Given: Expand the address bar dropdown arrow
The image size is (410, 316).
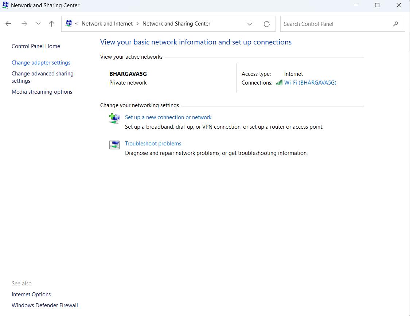Looking at the screenshot, I should click(250, 24).
